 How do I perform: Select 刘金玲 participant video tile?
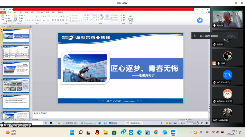click(223, 19)
